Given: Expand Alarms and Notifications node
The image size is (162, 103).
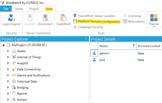Looking at the screenshot, I should (x=8, y=75).
